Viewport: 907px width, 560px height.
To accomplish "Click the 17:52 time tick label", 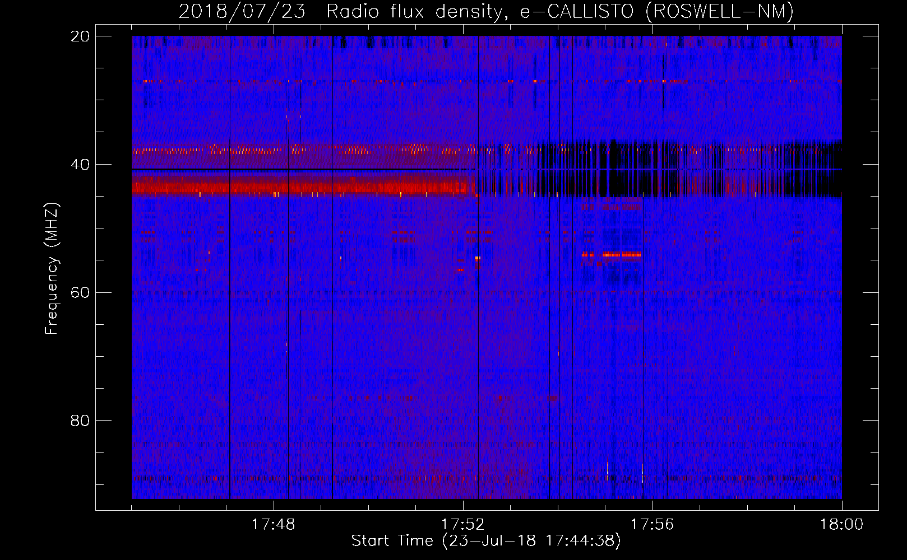I will [x=463, y=525].
